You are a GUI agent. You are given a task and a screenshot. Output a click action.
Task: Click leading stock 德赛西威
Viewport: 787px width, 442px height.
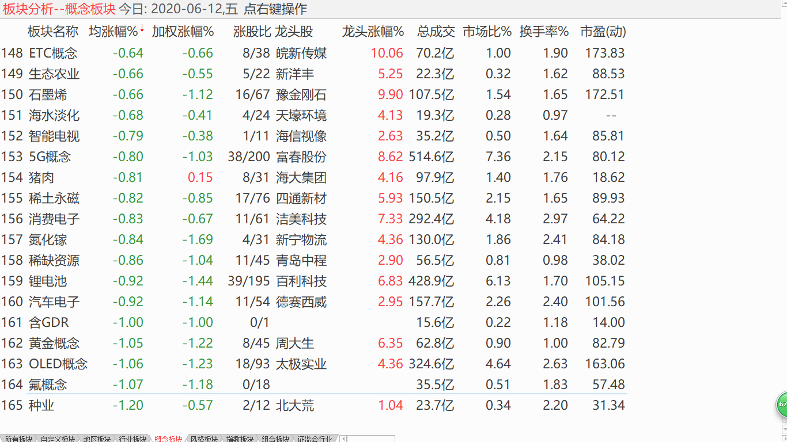pyautogui.click(x=301, y=302)
